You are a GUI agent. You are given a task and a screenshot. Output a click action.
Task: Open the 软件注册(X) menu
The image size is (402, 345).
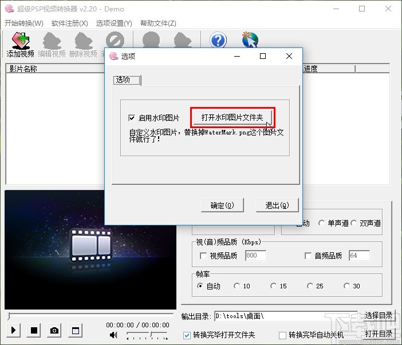click(x=70, y=23)
